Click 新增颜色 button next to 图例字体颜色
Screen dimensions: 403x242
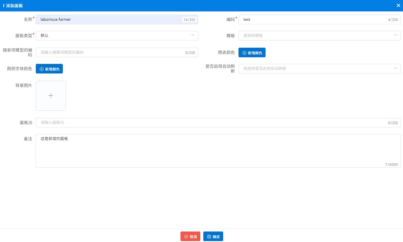49,69
